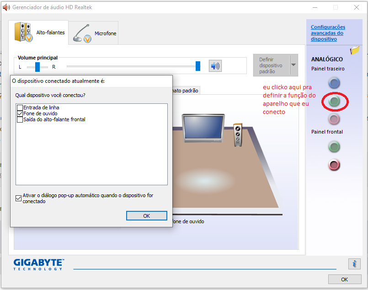Click the ANALÓGICO heading
This screenshot has width=368, height=290.
click(x=327, y=59)
